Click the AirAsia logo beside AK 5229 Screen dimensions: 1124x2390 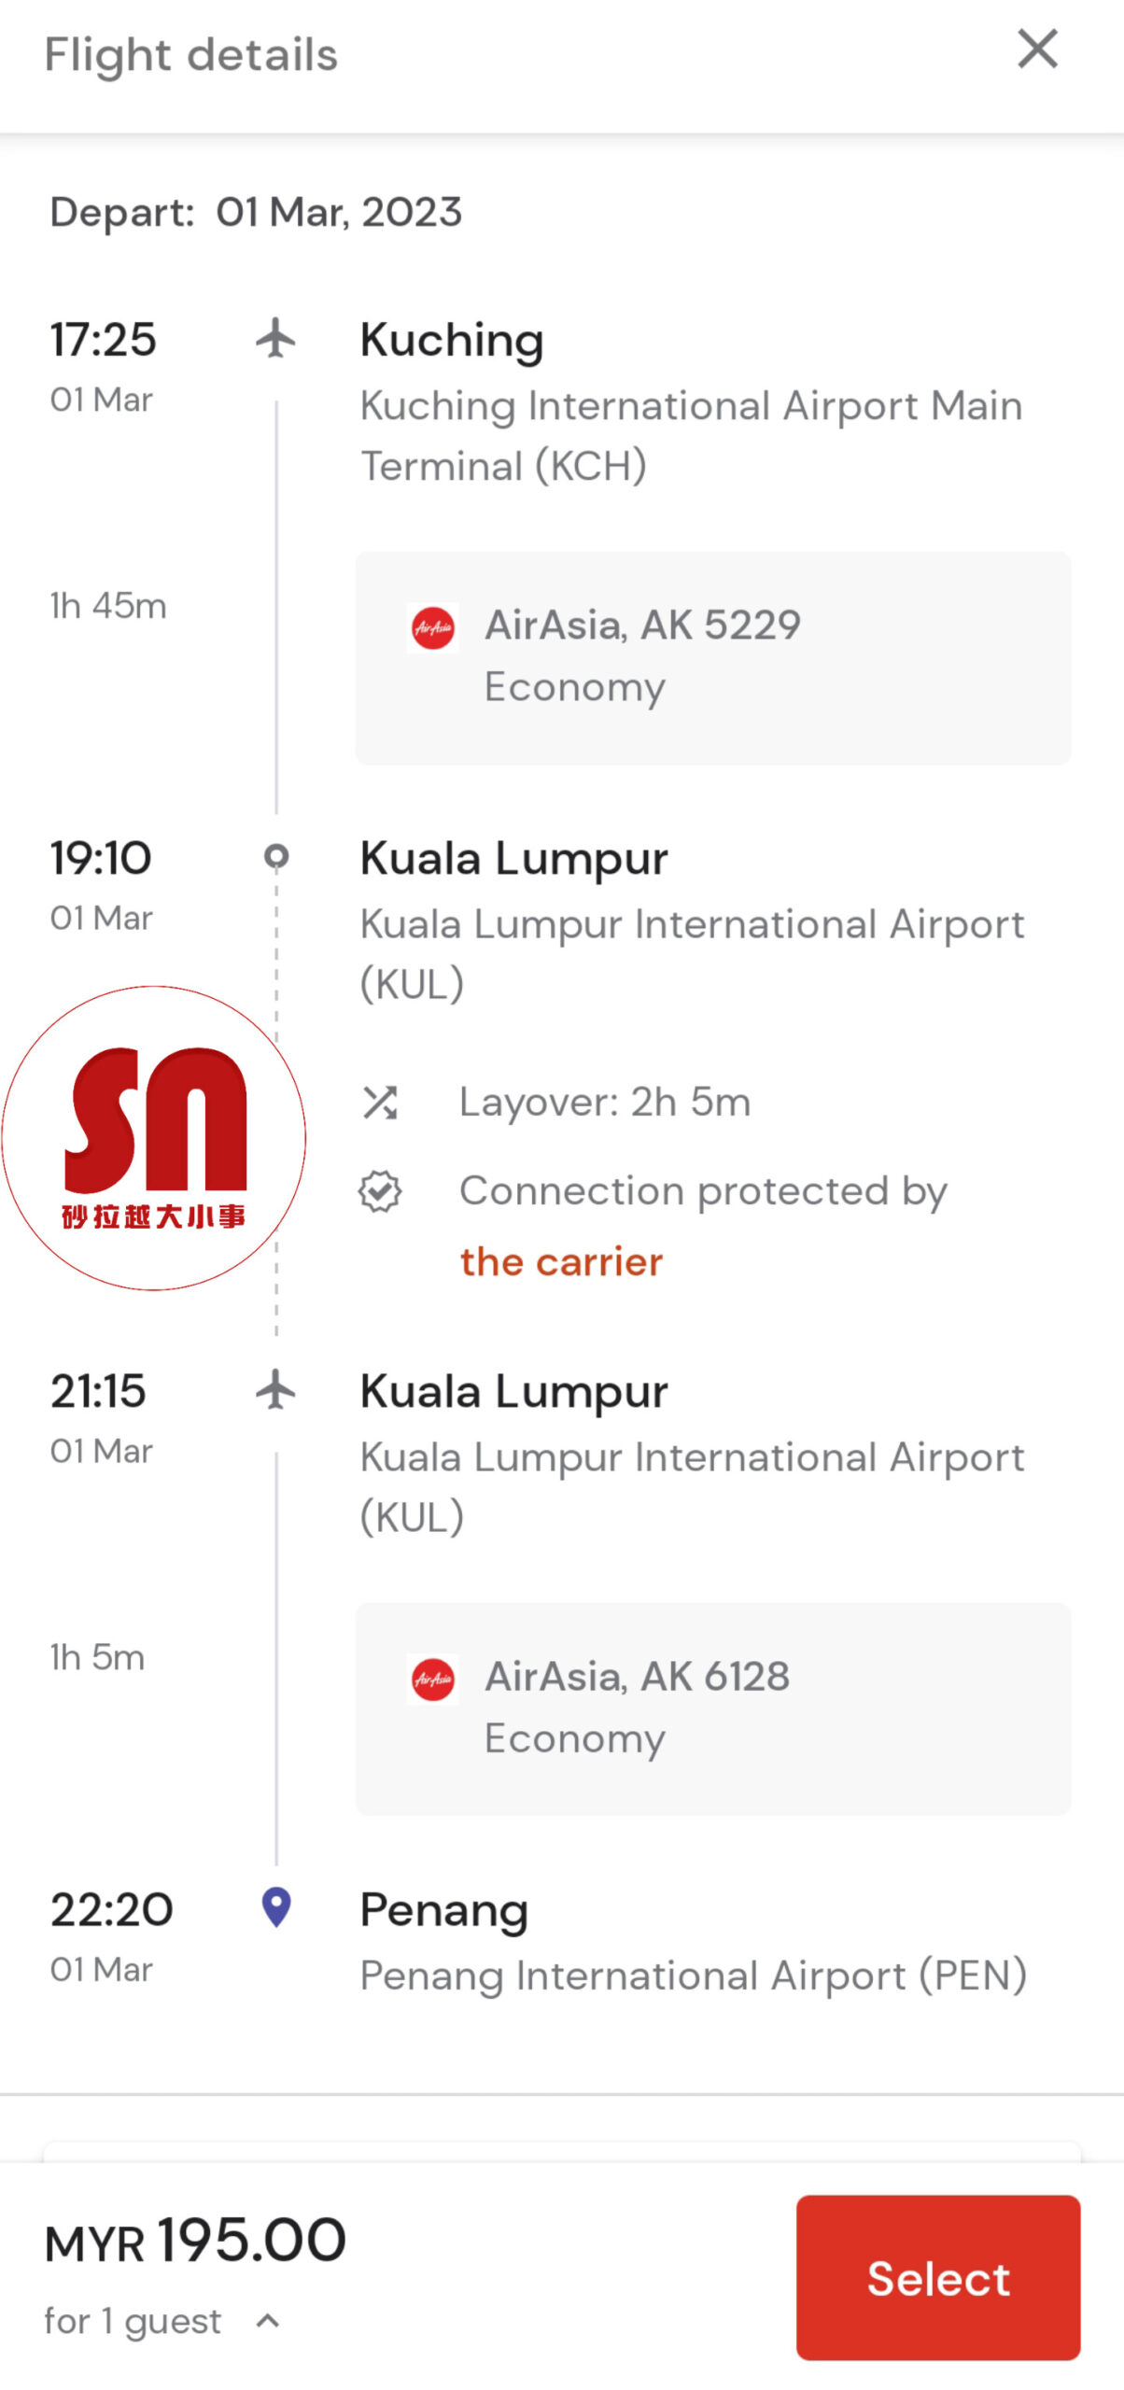(x=432, y=627)
